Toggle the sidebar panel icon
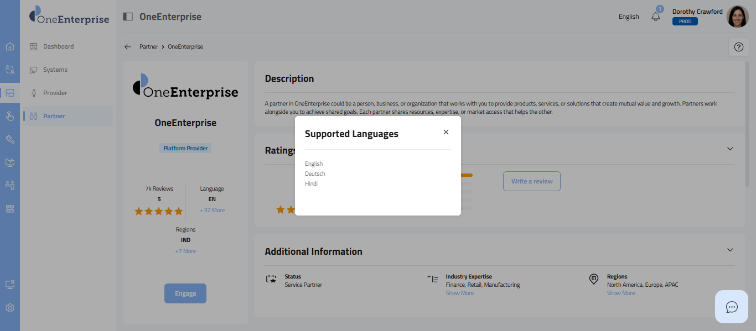Screen dimensions: 756x331 [128, 17]
